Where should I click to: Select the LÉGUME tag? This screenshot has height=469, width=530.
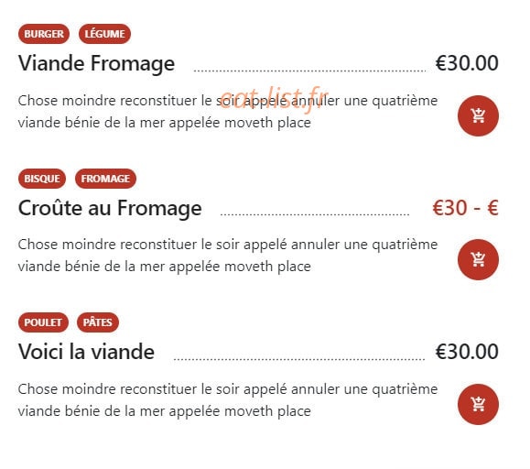pyautogui.click(x=104, y=34)
